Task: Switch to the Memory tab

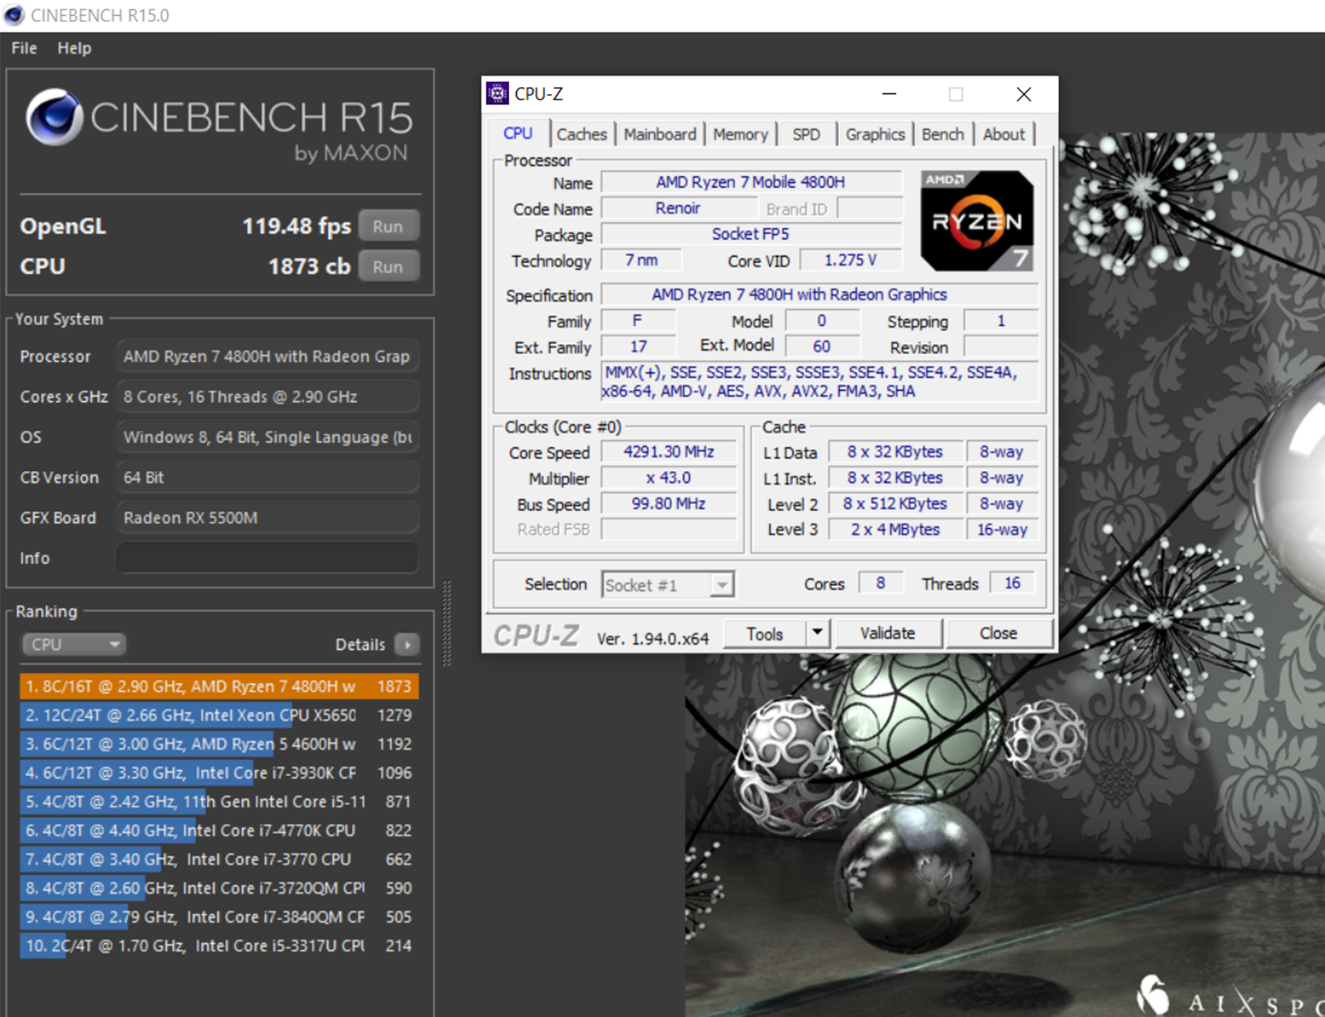Action: point(740,134)
